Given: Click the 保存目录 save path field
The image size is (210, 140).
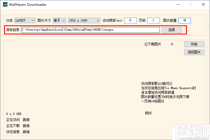Looking at the screenshot, I should coord(90,30).
